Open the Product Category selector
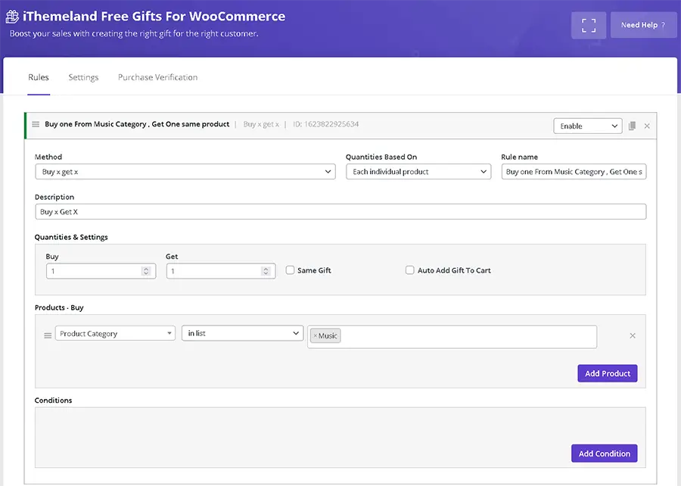The image size is (681, 486). pos(115,334)
